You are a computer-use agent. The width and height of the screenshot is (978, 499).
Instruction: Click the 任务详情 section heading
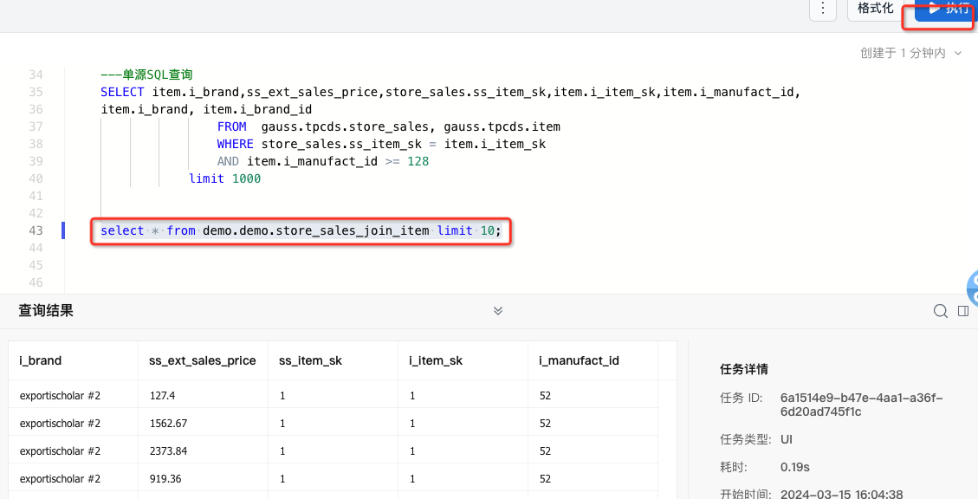tap(743, 369)
